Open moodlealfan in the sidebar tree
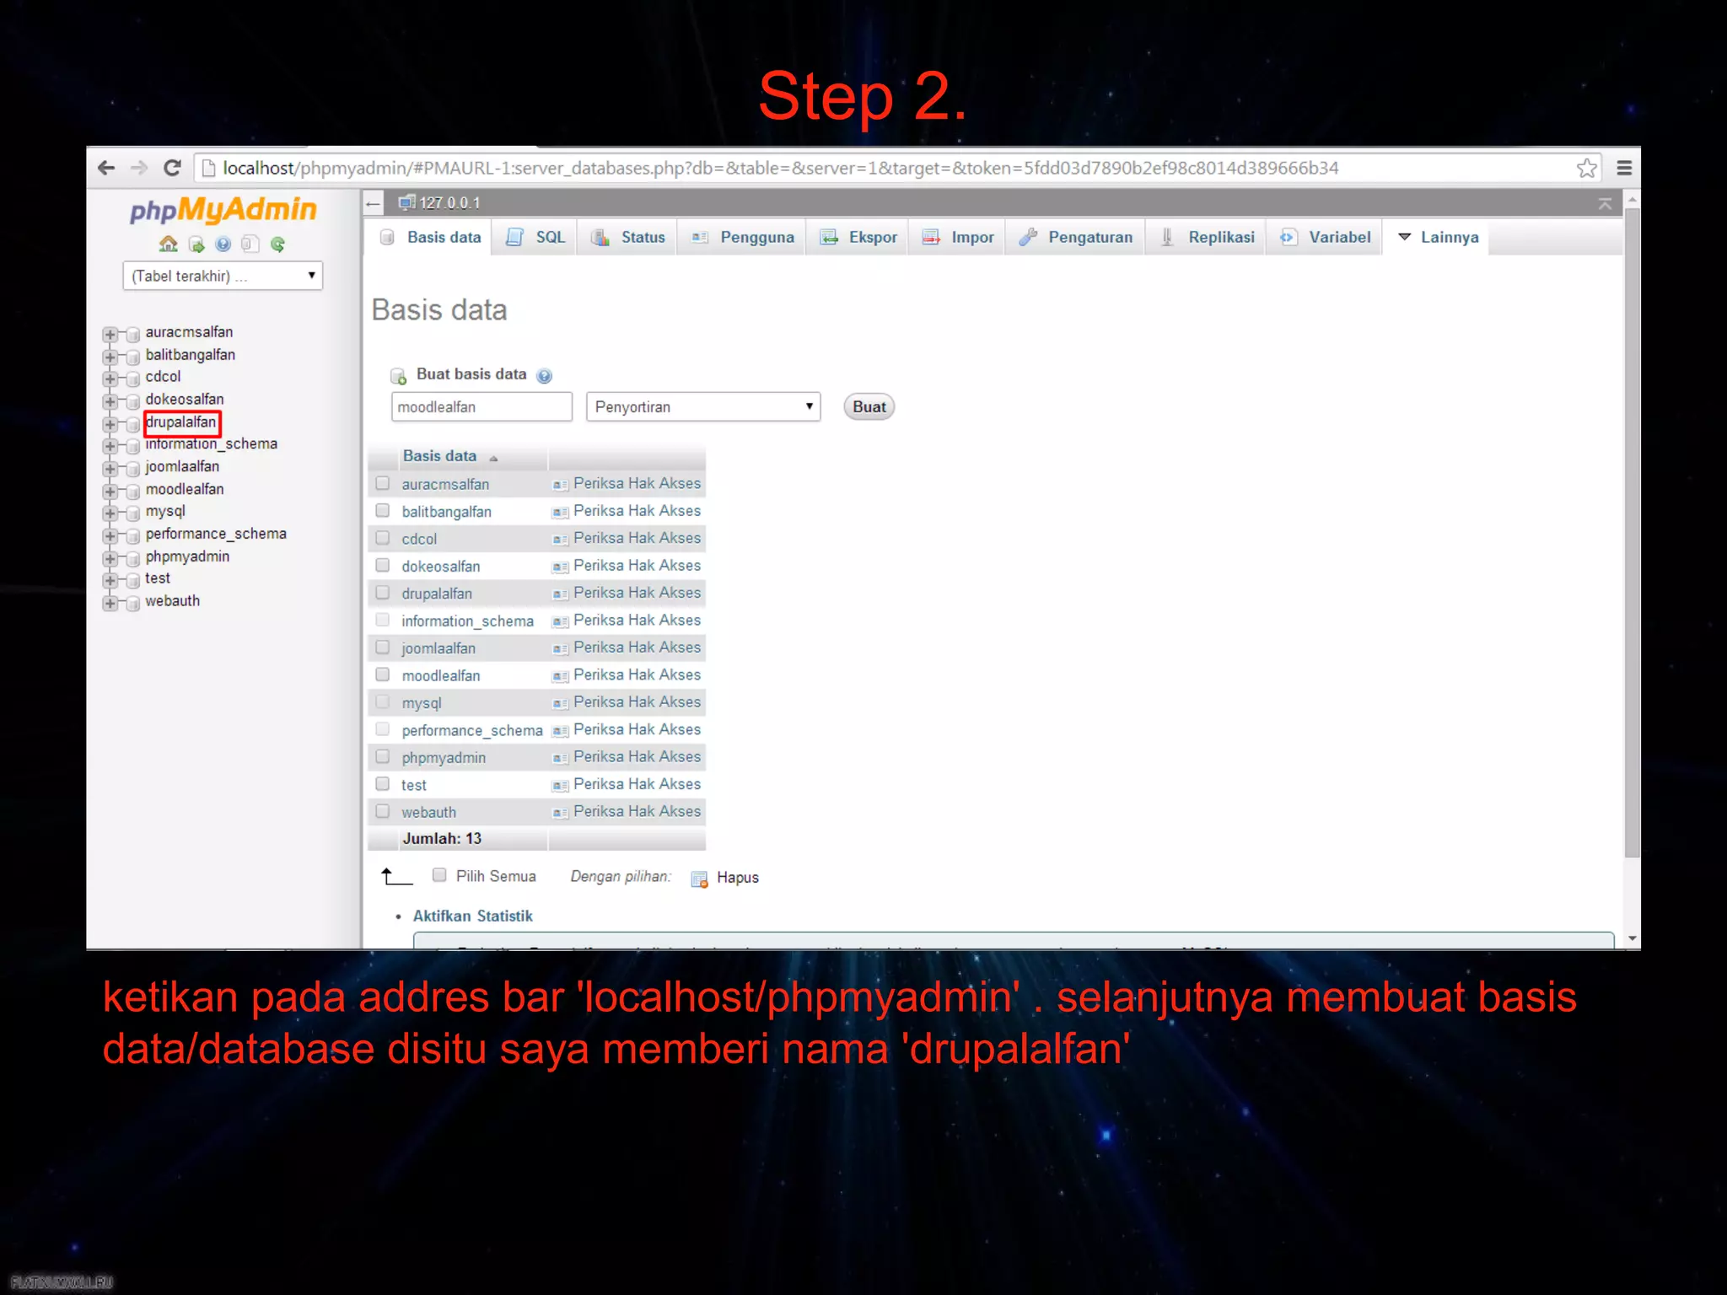This screenshot has height=1295, width=1727. pyautogui.click(x=185, y=490)
